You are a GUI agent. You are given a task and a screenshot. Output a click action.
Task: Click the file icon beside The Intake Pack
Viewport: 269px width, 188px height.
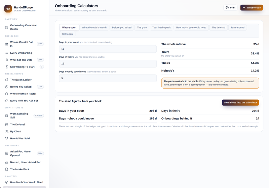[6, 169]
